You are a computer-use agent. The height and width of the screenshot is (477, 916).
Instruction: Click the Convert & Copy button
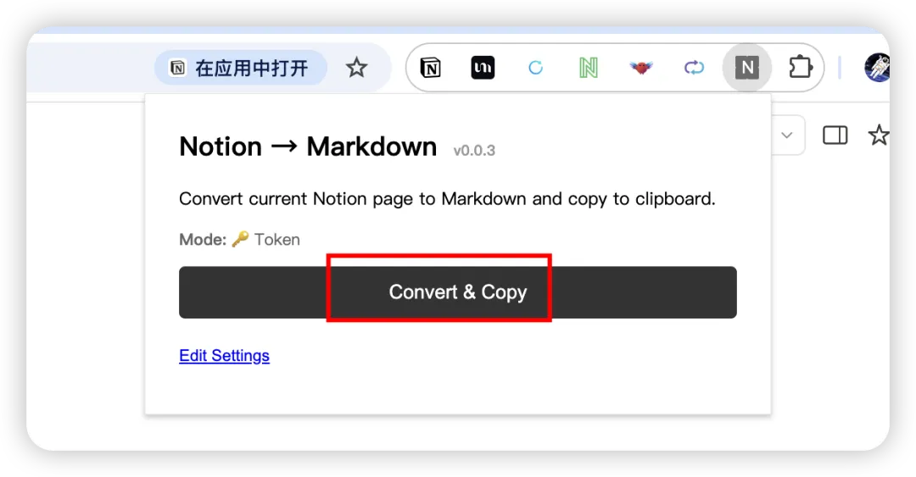coord(457,292)
